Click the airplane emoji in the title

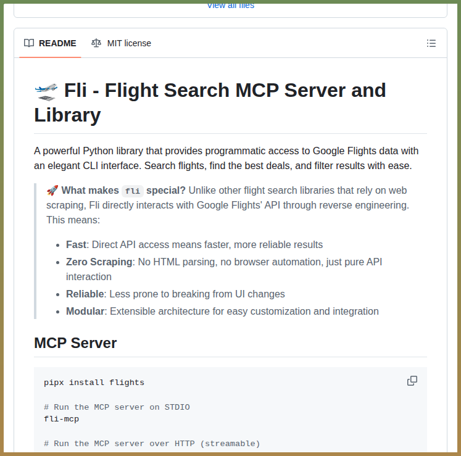[46, 92]
